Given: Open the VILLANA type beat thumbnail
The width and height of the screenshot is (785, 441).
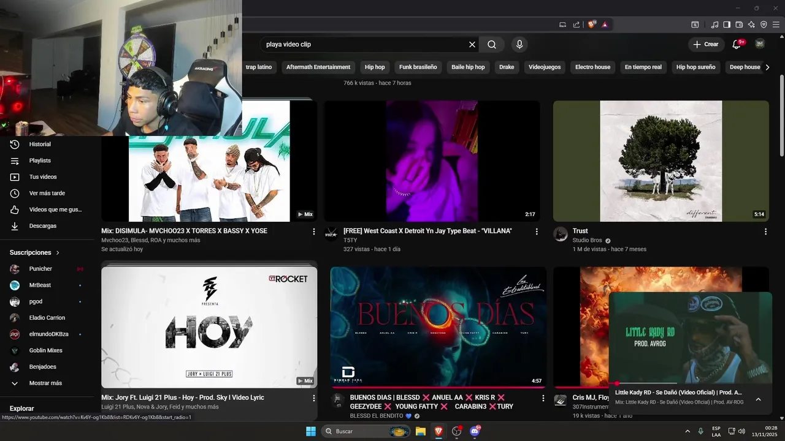Looking at the screenshot, I should 432,161.
